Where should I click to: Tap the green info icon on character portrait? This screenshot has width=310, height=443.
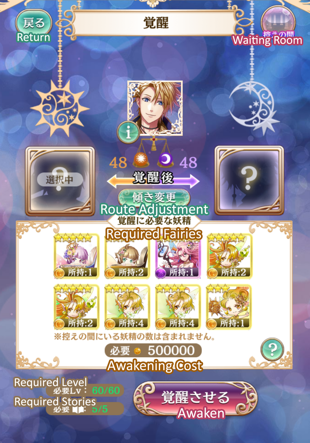pos(128,132)
